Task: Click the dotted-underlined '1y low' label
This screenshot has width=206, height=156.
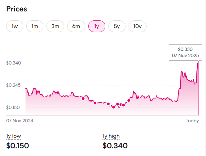Action: tap(14, 136)
